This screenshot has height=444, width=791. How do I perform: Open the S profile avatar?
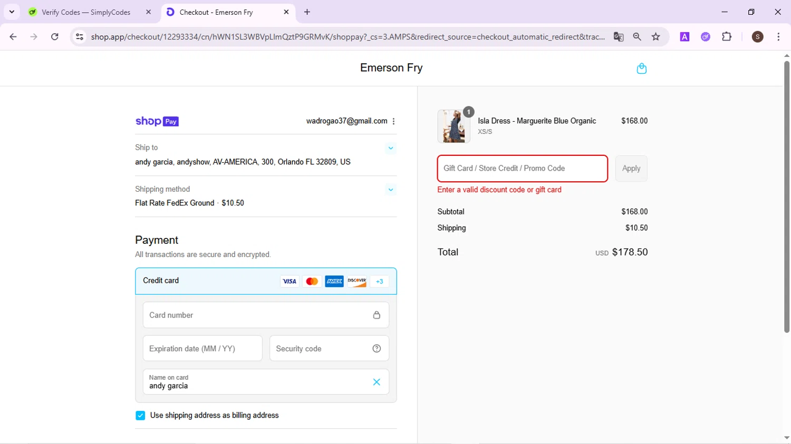click(x=758, y=37)
